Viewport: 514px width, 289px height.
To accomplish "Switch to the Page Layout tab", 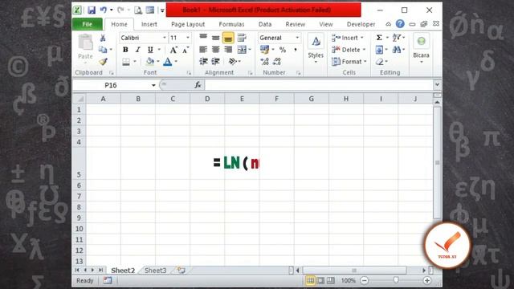I will click(x=188, y=24).
